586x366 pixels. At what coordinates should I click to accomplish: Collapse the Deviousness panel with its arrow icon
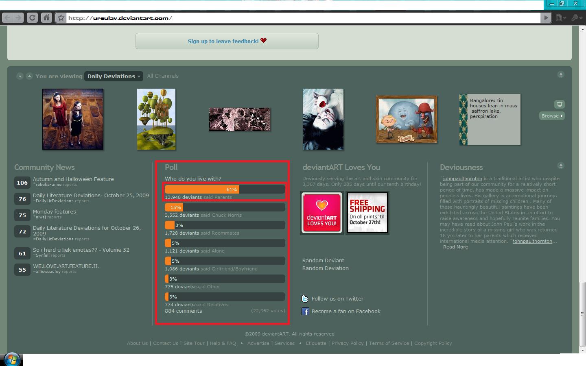561,166
